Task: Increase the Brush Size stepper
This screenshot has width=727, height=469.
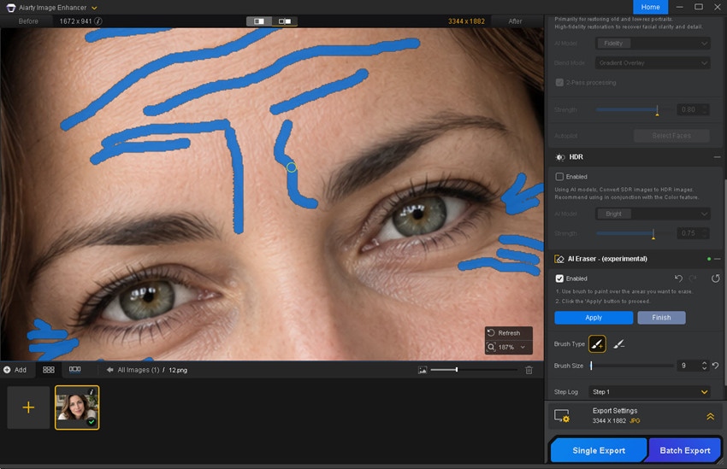Action: [704, 363]
